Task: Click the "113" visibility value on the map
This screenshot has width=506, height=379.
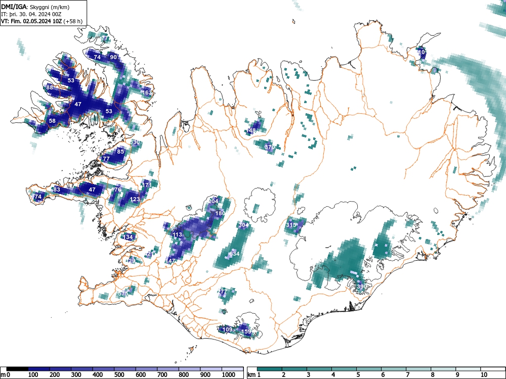Action: coord(178,234)
